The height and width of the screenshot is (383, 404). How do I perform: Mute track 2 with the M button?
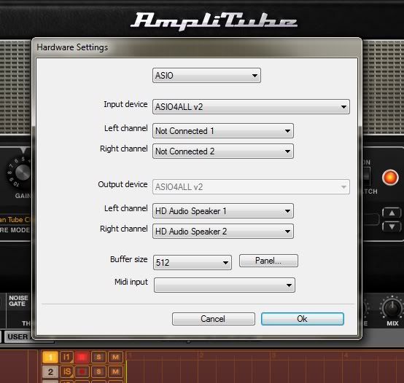[115, 372]
